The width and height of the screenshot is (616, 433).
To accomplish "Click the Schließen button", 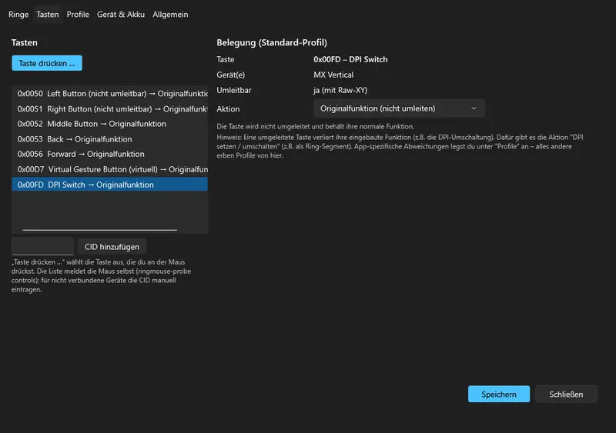I will 566,394.
